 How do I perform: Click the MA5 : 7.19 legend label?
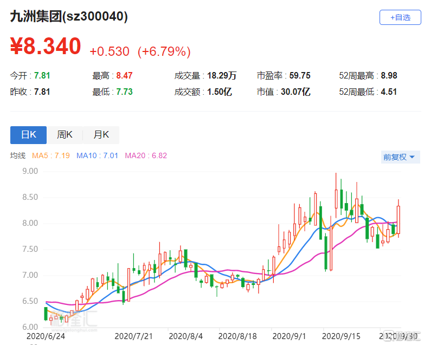(x=51, y=155)
